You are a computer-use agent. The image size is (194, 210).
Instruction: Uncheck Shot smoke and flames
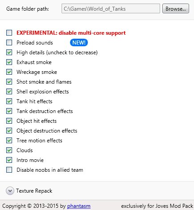[x=9, y=82]
